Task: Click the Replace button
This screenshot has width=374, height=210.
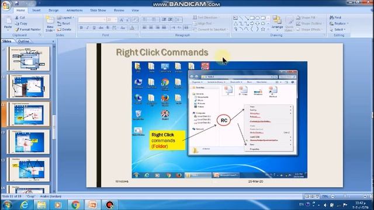Action: coord(339,23)
